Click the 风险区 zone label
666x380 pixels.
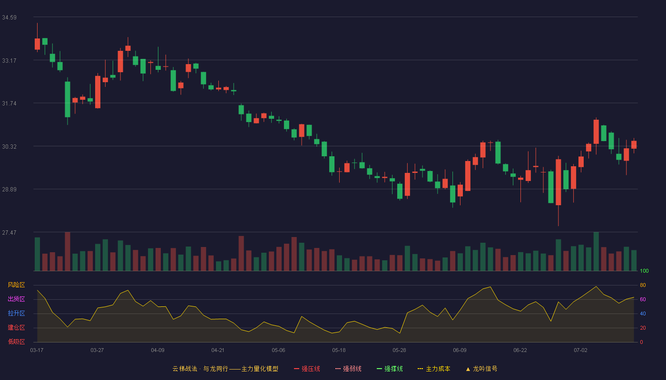click(x=16, y=285)
